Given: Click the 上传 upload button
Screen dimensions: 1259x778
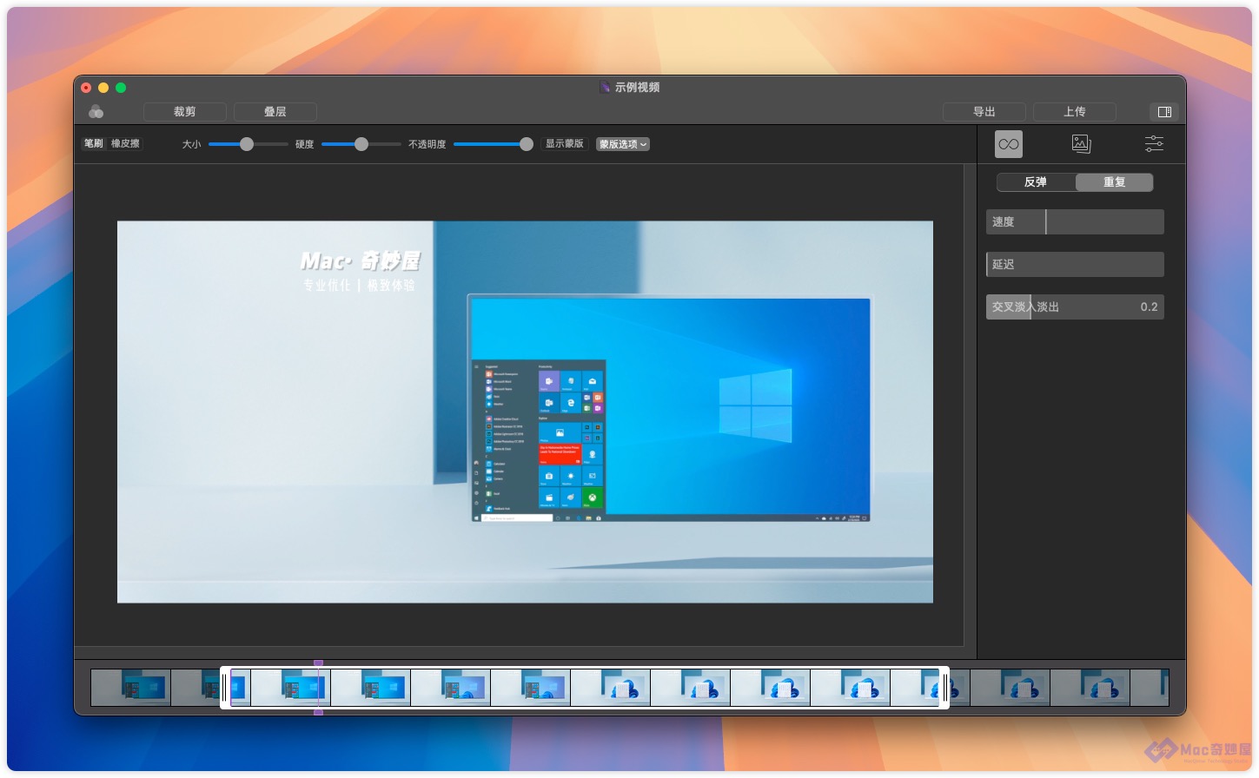Looking at the screenshot, I should [1075, 112].
